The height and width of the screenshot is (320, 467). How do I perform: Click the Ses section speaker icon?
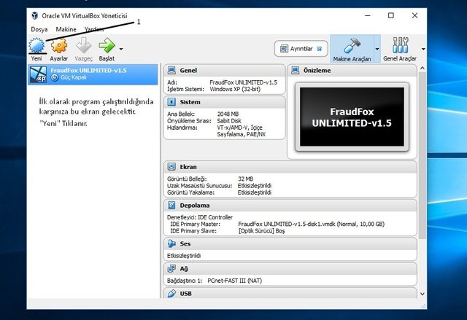(x=171, y=243)
